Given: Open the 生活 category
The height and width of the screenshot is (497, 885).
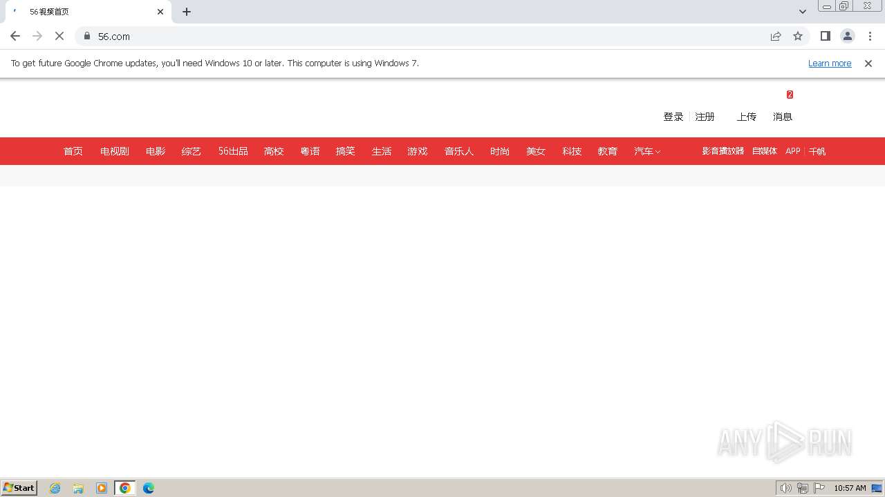Looking at the screenshot, I should pos(382,151).
